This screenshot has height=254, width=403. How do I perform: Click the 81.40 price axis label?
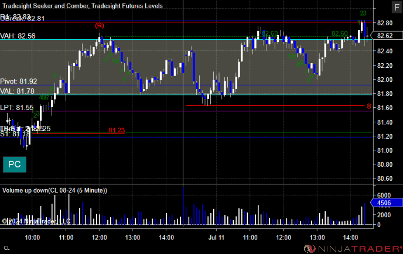pos(385,122)
